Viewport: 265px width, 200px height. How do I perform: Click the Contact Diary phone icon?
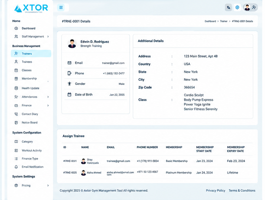pyautogui.click(x=16, y=114)
